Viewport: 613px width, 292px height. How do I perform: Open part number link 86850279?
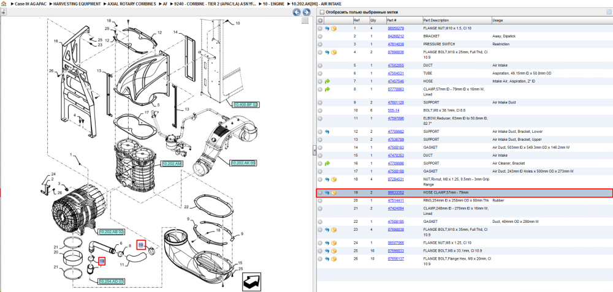pyautogui.click(x=395, y=29)
